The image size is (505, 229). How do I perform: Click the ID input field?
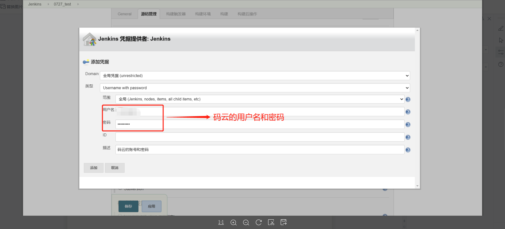tap(260, 137)
